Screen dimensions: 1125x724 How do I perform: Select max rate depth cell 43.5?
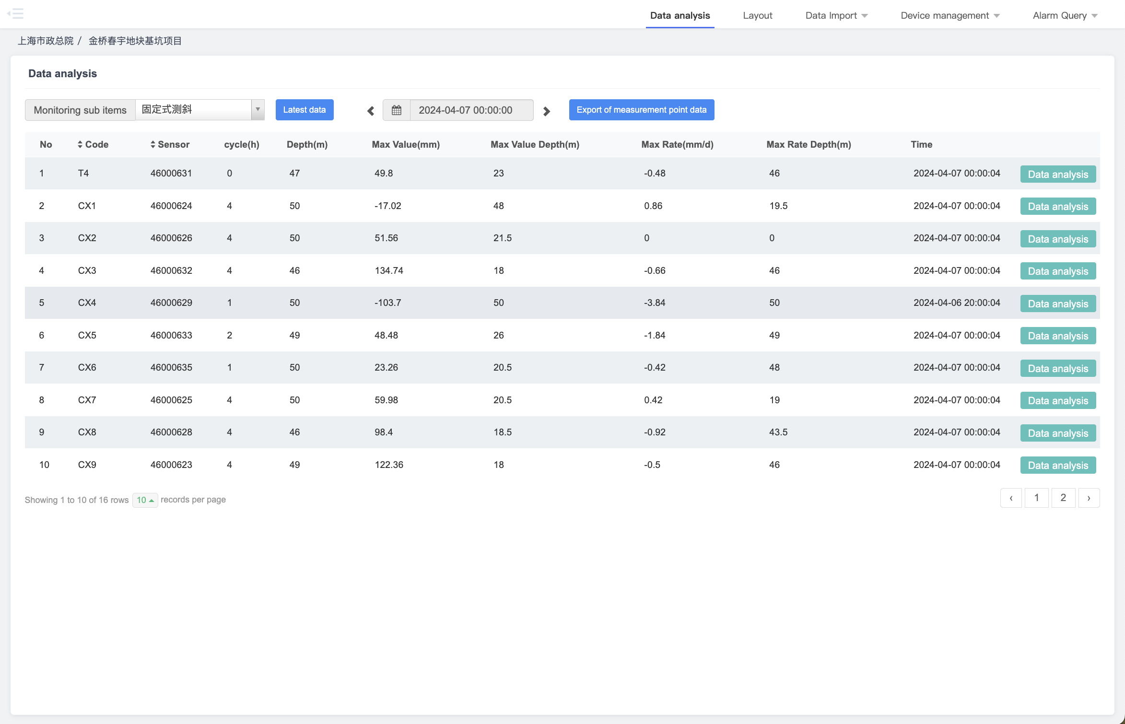coord(778,432)
